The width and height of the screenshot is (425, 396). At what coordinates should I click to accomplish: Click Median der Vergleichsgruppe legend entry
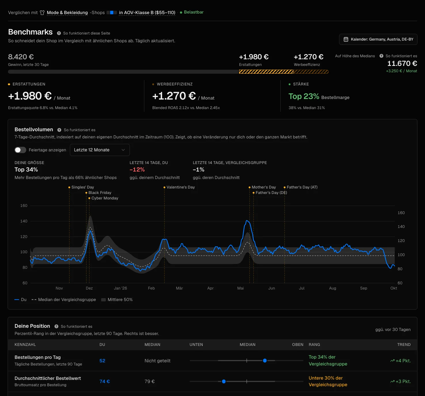[x=64, y=300]
